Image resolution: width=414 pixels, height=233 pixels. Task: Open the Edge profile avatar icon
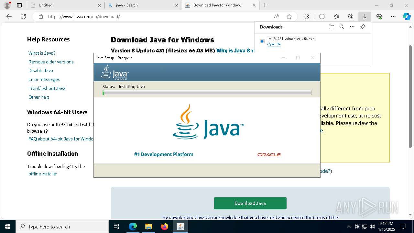(7, 5)
